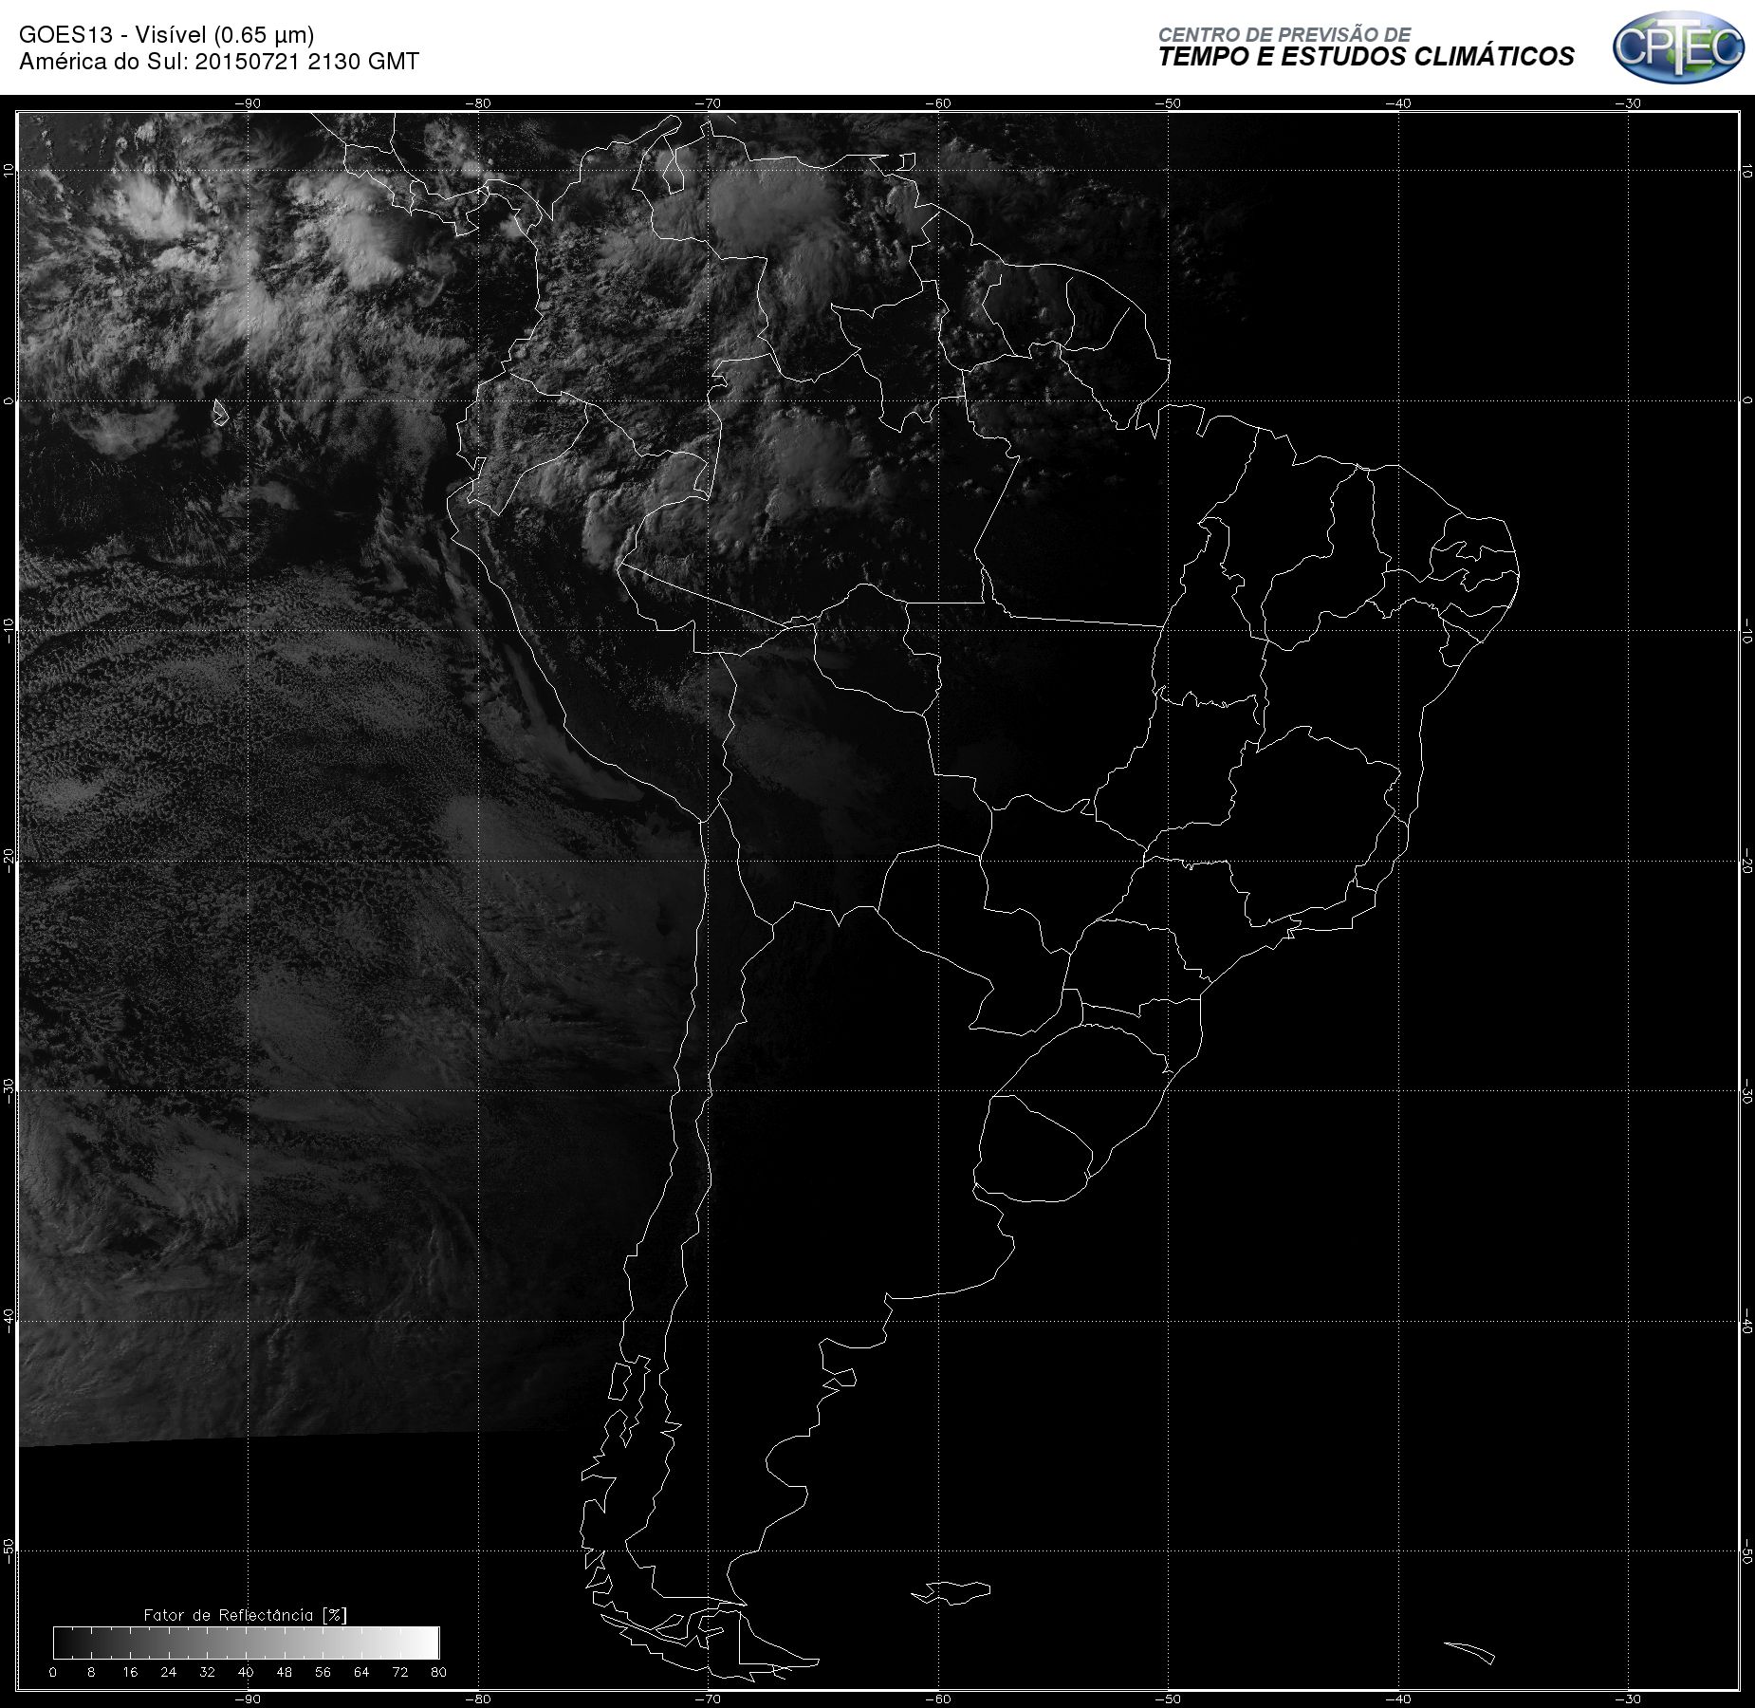Click the '56' tick value on color bar
1755x1708 pixels.
(x=323, y=1672)
